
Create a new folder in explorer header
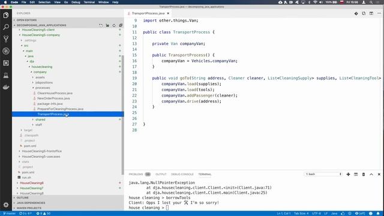tap(107, 25)
